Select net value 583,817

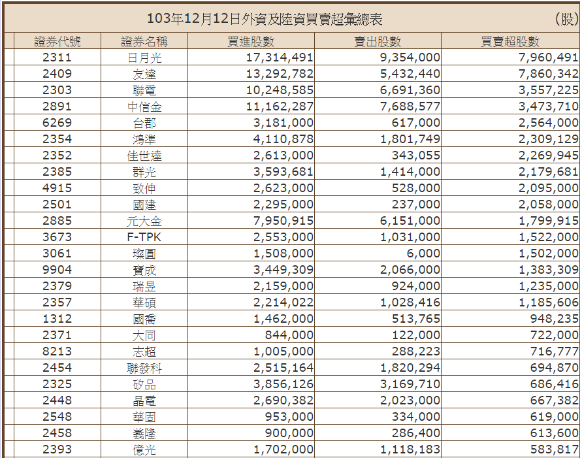pos(555,450)
